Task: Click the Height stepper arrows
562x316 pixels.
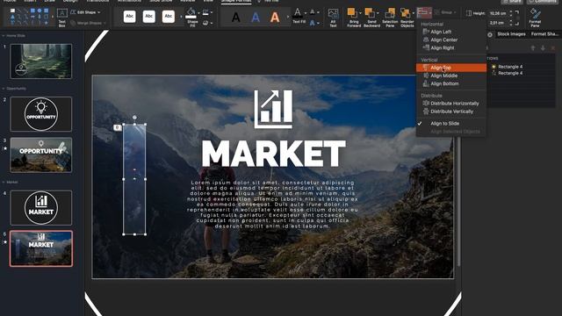Action: 511,13
